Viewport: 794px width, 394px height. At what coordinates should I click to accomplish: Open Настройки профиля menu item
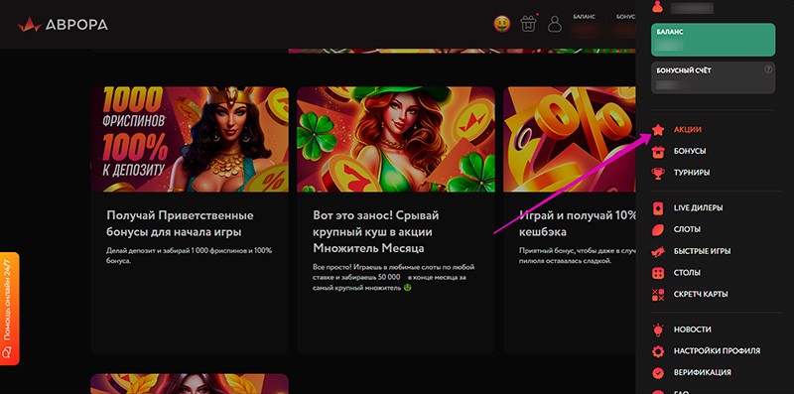[x=717, y=351]
